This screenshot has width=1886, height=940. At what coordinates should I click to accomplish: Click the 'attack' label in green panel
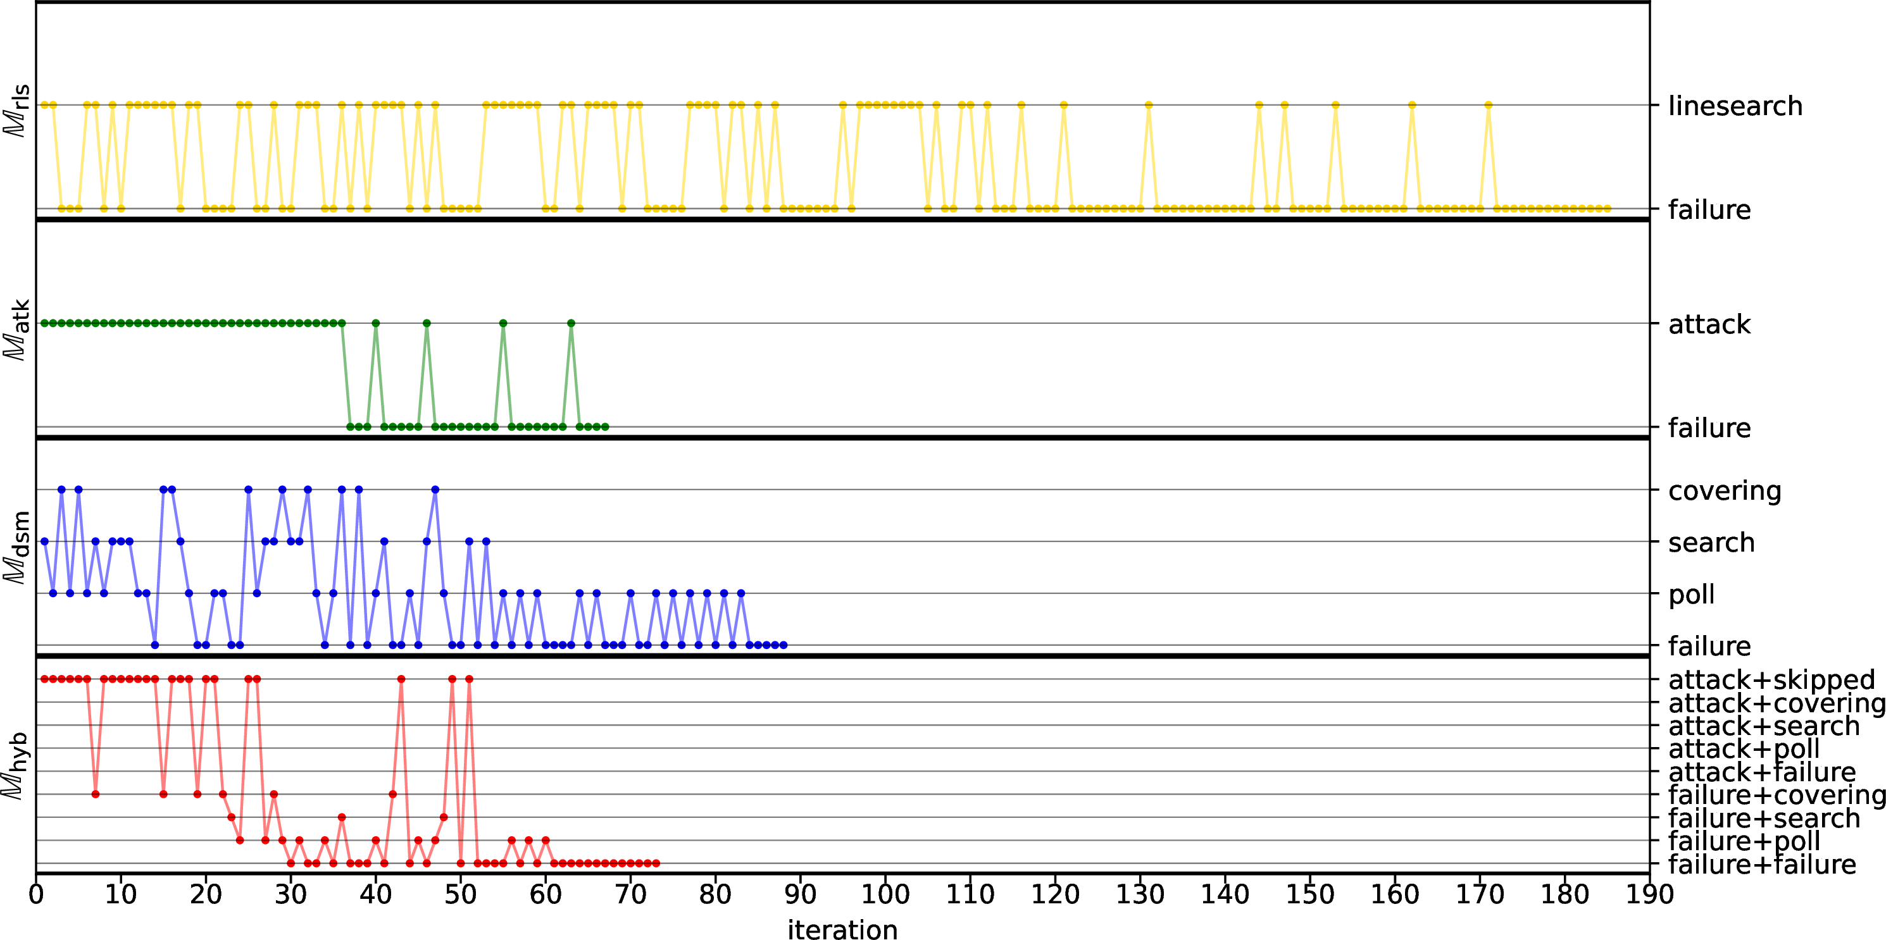click(1709, 324)
